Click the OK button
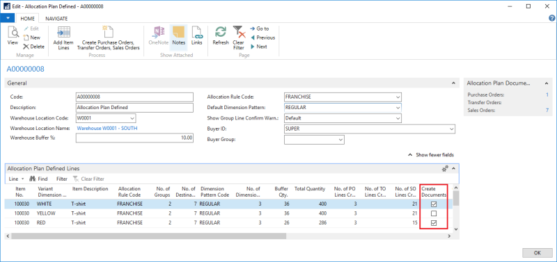The height and width of the screenshot is (262, 557). click(537, 253)
